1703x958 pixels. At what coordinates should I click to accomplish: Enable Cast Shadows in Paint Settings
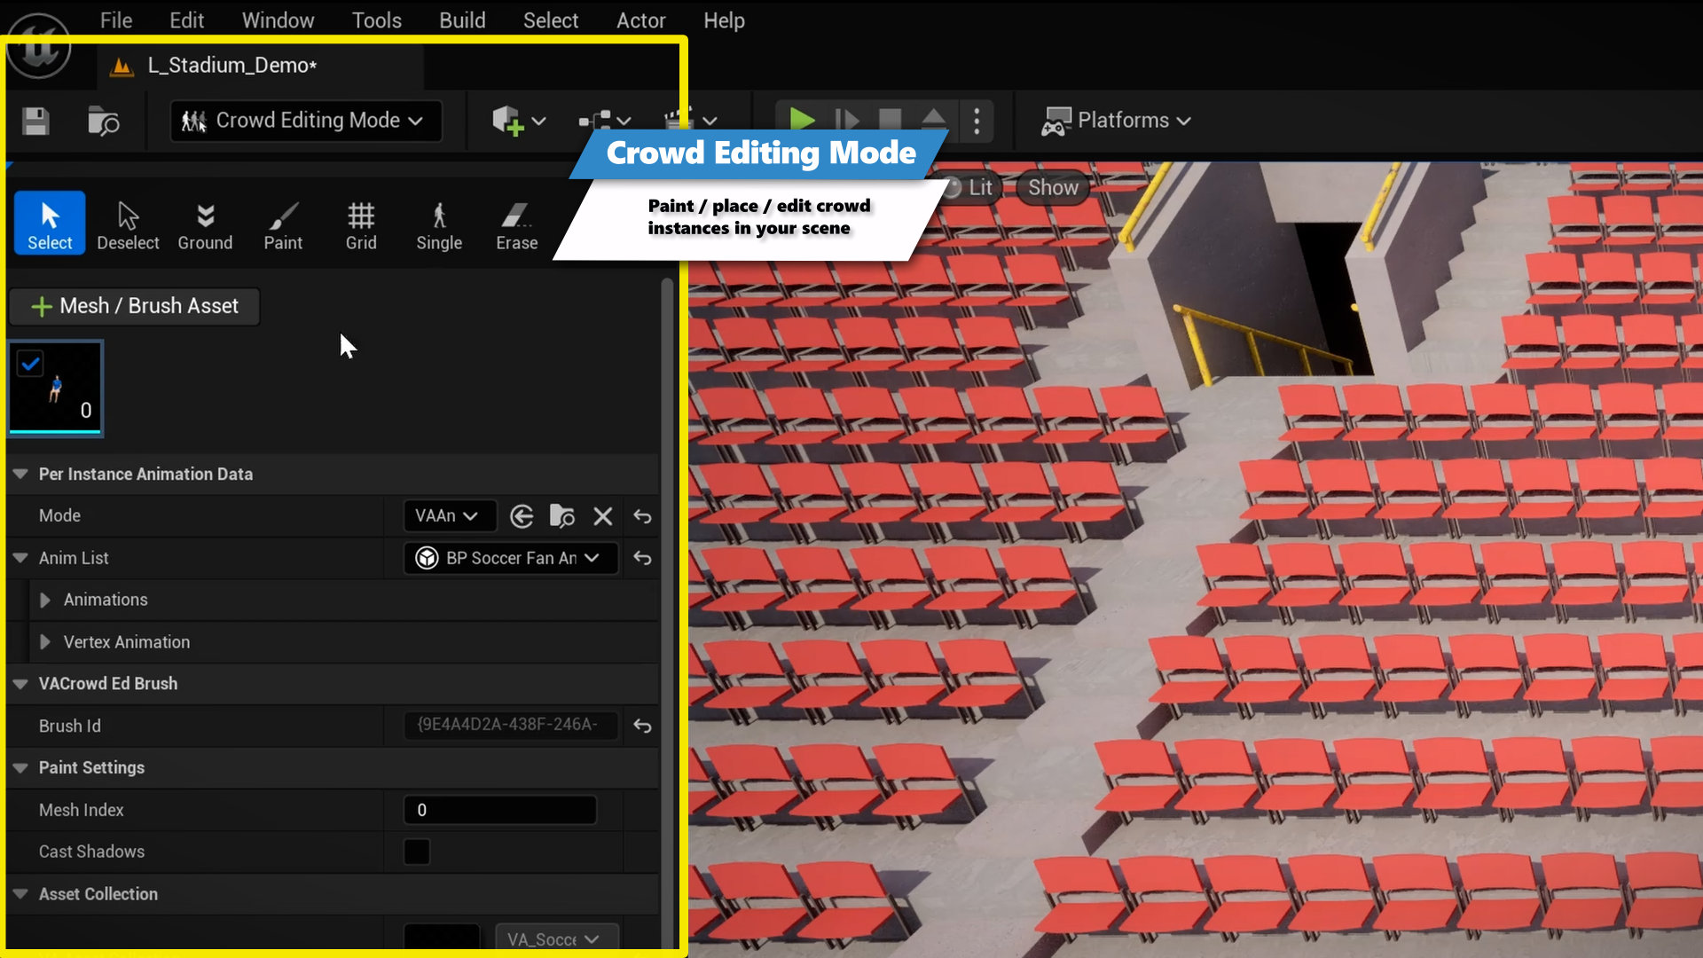click(x=416, y=851)
